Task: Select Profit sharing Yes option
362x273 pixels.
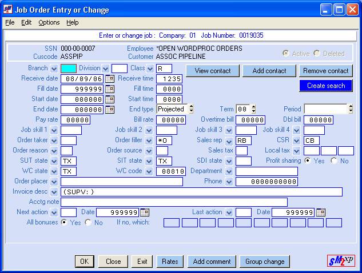Action: (308, 161)
